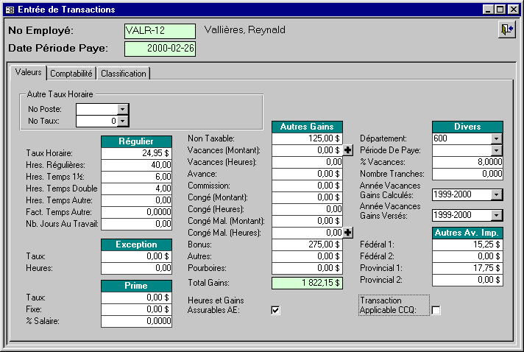The image size is (524, 352).
Task: Click the No Employé field VALR-12
Action: click(x=160, y=31)
